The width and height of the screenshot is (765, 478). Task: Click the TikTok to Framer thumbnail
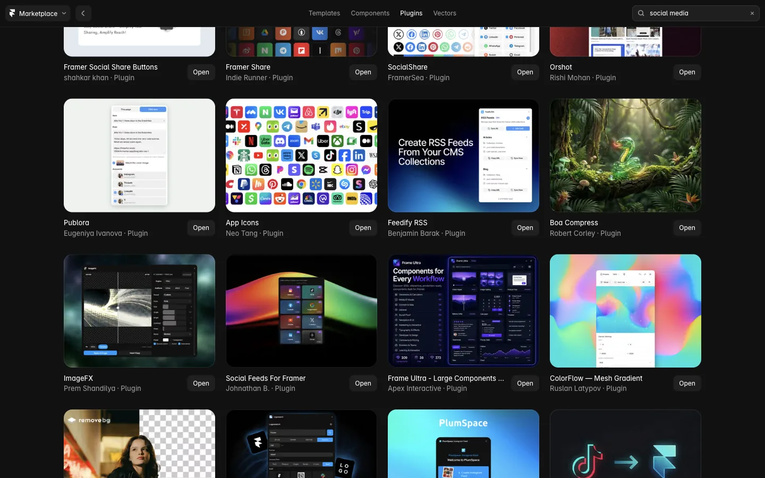coord(625,444)
